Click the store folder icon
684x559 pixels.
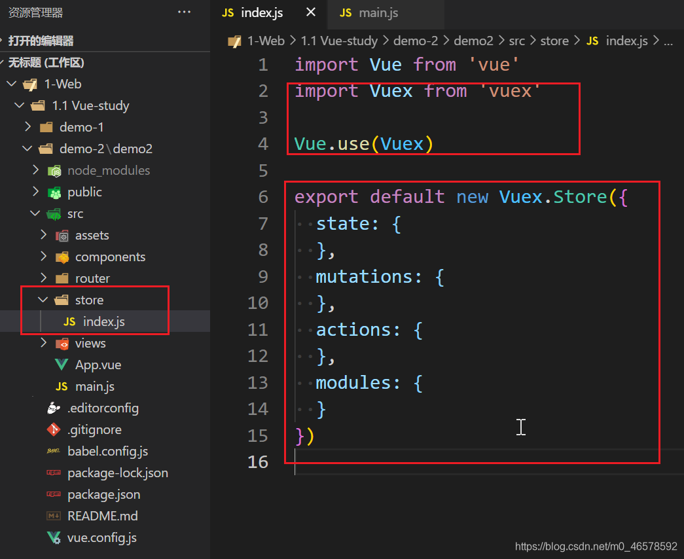pos(62,300)
